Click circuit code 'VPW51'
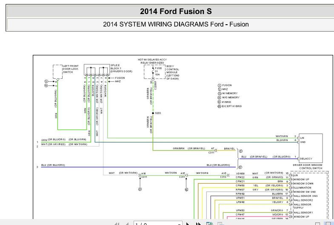This screenshot has height=225, width=334. pyautogui.click(x=240, y=198)
